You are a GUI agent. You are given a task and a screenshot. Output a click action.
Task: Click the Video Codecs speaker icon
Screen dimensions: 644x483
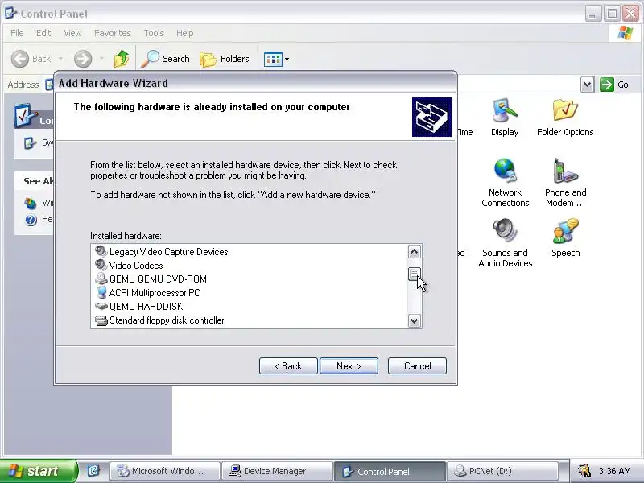[x=101, y=265]
